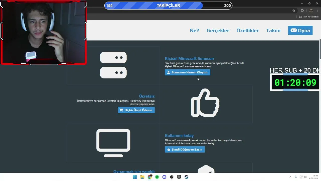Open the network tray icon

tap(301, 177)
